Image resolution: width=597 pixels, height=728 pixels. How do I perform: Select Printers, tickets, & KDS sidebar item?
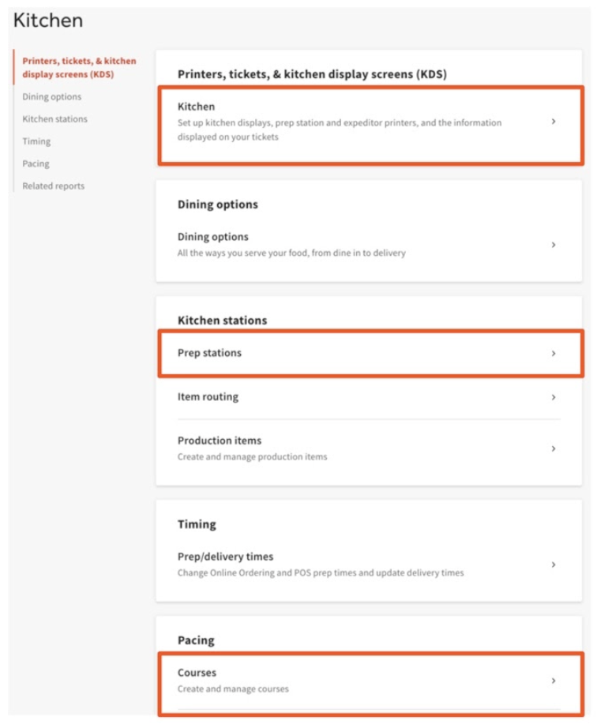click(79, 68)
